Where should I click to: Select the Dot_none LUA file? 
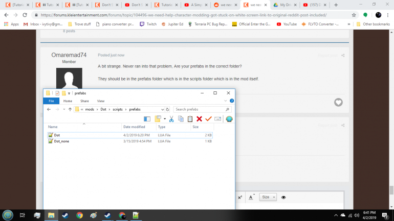(61, 141)
